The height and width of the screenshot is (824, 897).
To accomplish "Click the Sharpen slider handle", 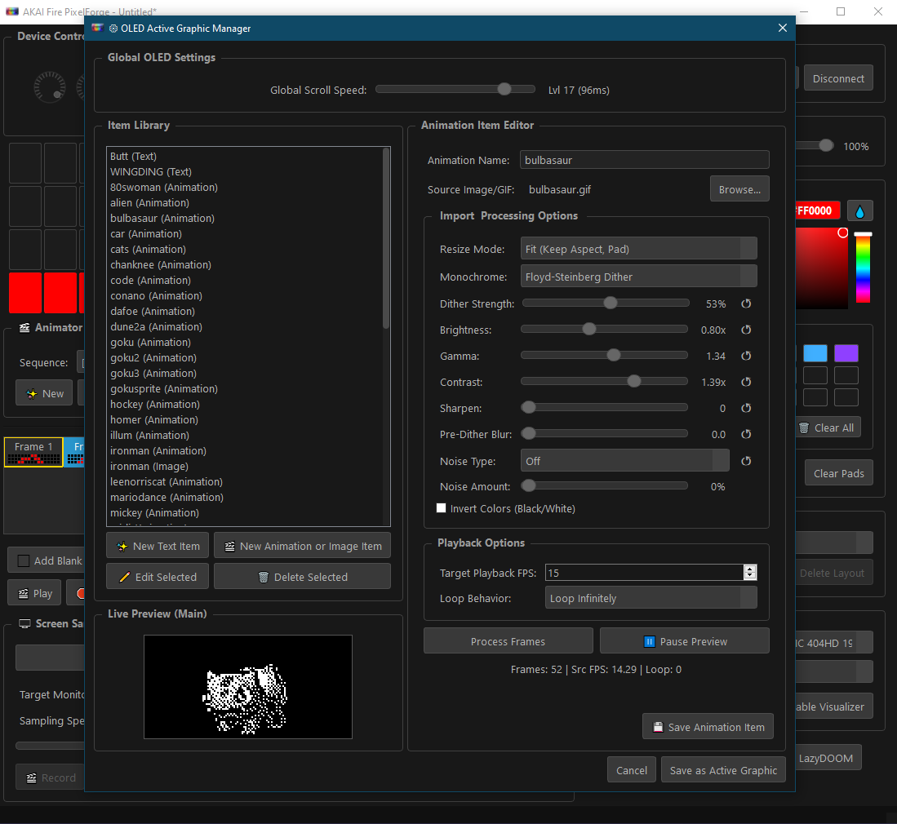I will (x=529, y=407).
